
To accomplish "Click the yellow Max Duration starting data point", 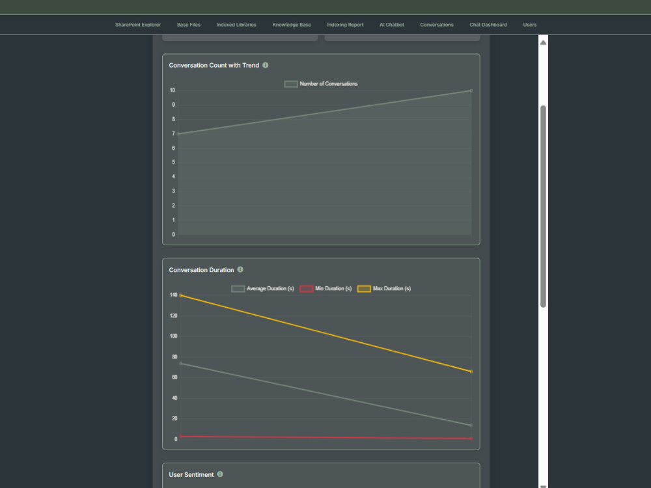I will [180, 295].
